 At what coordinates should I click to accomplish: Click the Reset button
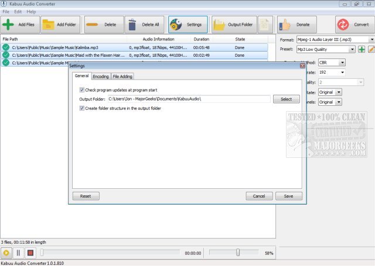[86, 196]
